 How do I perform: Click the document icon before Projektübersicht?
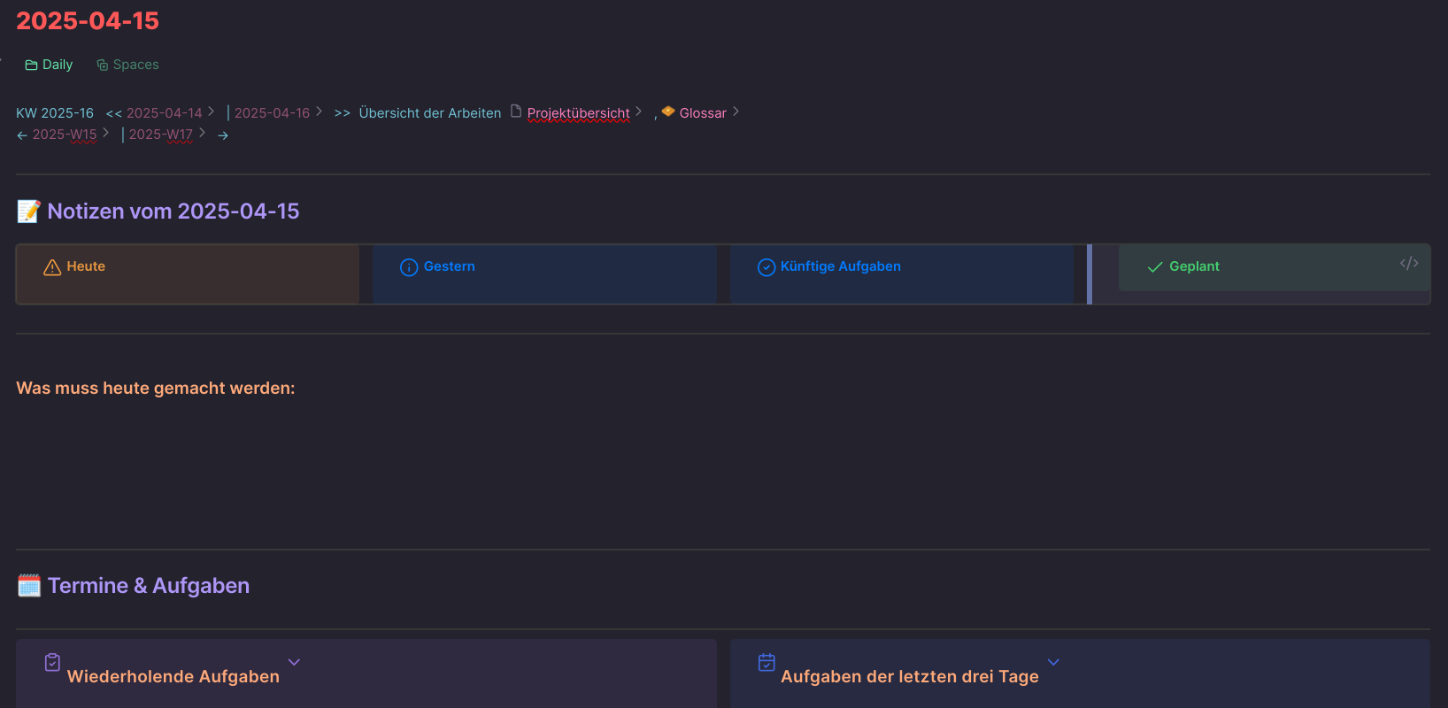click(x=516, y=111)
